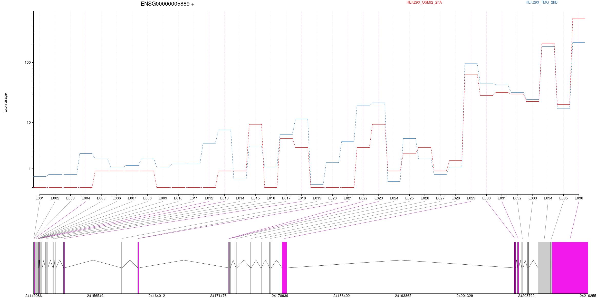Image resolution: width=616 pixels, height=308 pixels.
Task: Click exon label E027
Action: coord(440,198)
